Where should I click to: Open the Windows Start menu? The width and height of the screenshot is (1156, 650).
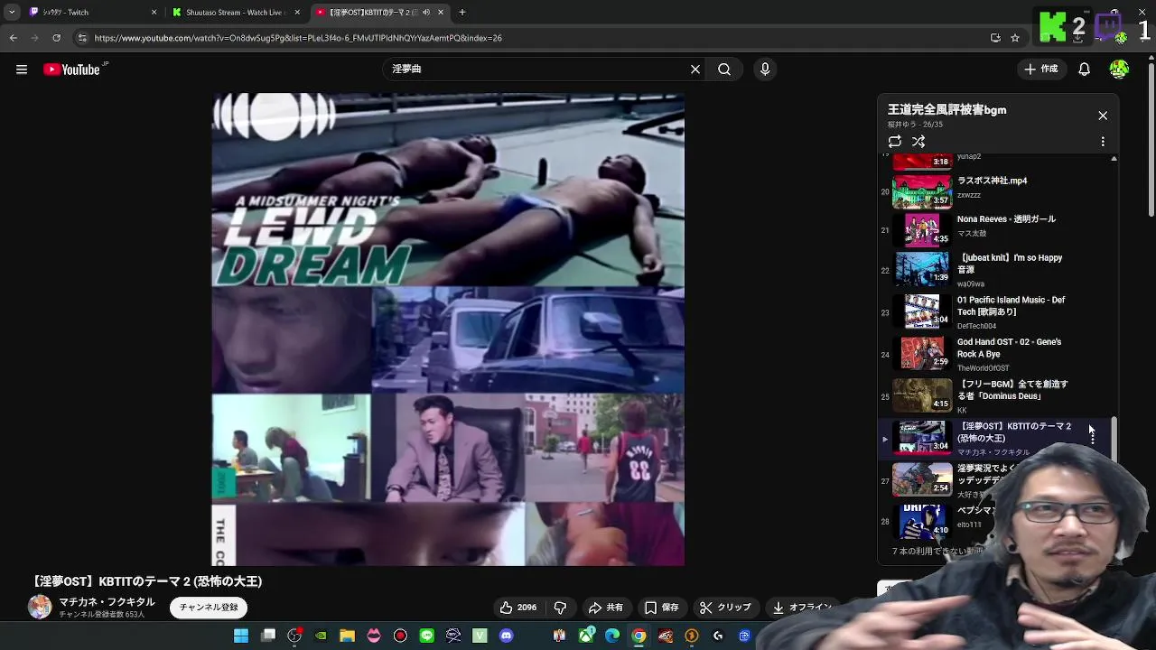click(x=241, y=636)
